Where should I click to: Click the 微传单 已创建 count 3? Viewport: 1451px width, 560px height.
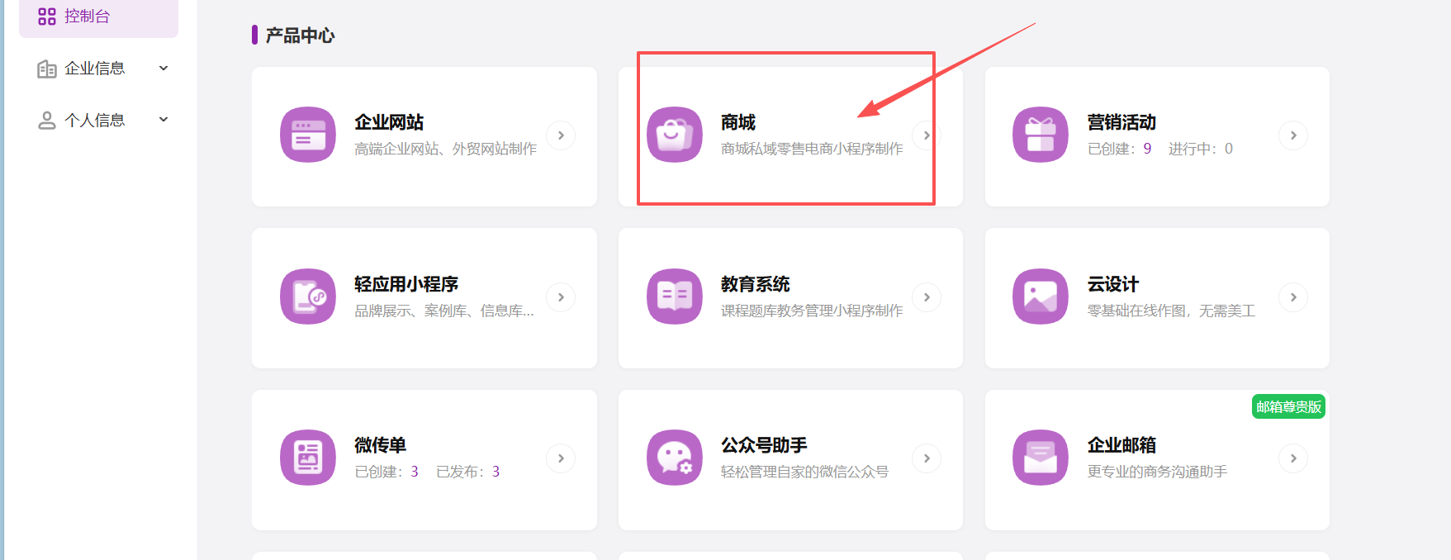tap(415, 472)
